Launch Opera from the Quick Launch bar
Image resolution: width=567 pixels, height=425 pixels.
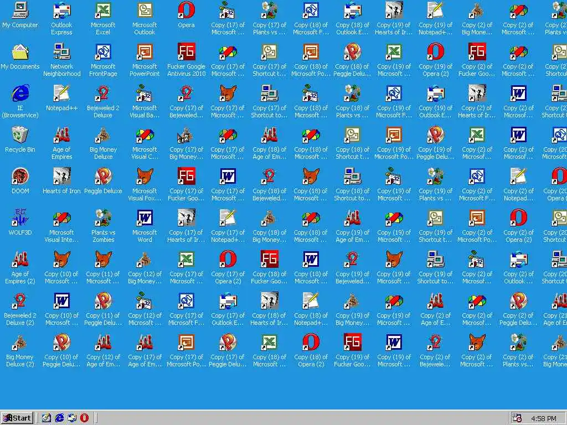coord(84,418)
